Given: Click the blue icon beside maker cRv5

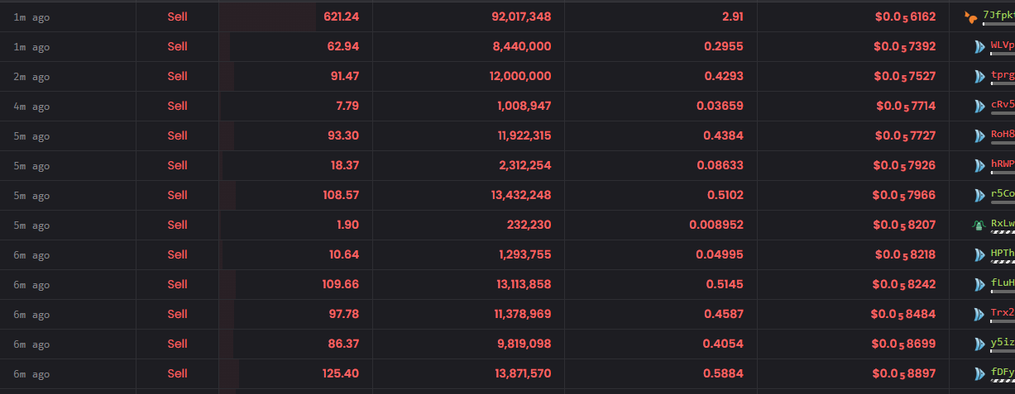Looking at the screenshot, I should pos(979,107).
